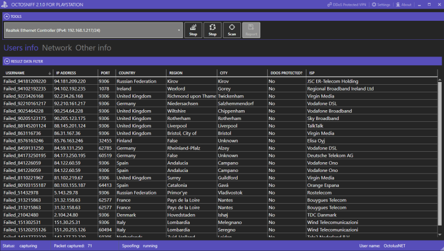Click Status capturing in status bar
The height and width of the screenshot is (251, 444).
click(x=20, y=246)
